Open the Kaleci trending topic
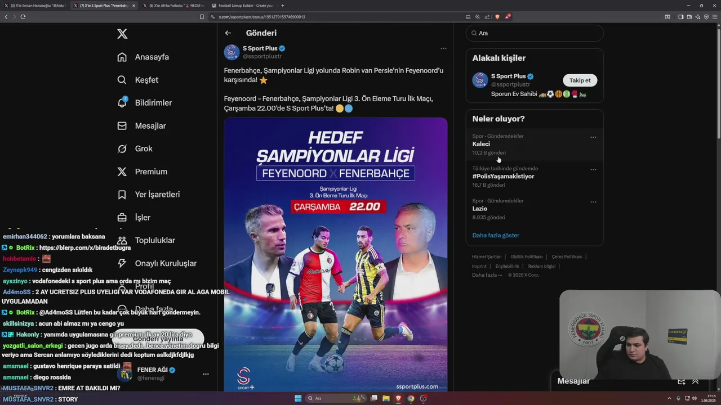 (x=481, y=144)
